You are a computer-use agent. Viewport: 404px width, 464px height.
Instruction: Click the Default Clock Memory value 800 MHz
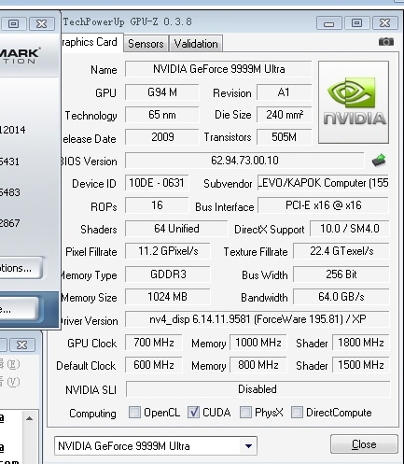tap(258, 365)
